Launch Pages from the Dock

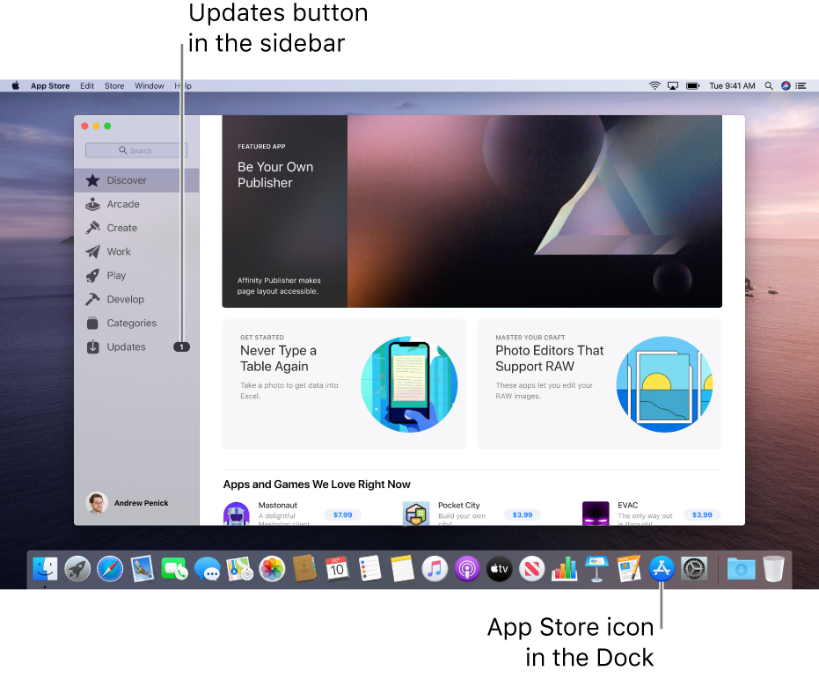(629, 568)
